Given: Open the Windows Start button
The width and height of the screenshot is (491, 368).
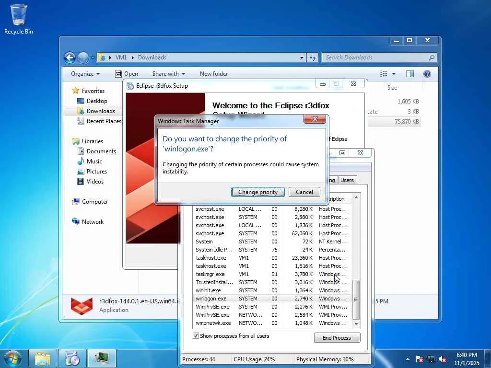Looking at the screenshot, I should 12,358.
